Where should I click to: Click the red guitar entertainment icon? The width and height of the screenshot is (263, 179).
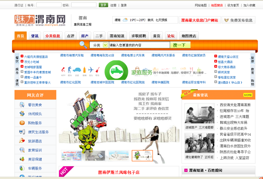pyautogui.click(x=98, y=70)
